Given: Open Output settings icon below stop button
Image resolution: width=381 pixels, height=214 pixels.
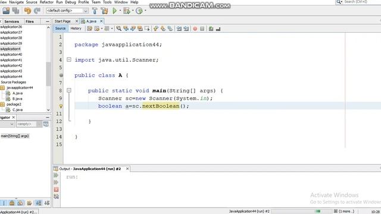Looking at the screenshot, I should pos(56,196).
